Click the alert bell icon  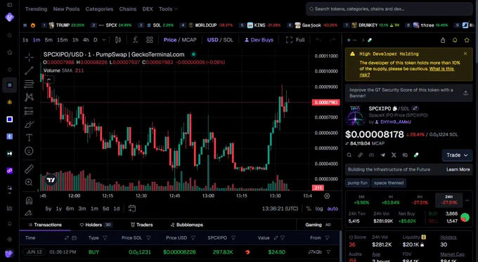[455, 40]
